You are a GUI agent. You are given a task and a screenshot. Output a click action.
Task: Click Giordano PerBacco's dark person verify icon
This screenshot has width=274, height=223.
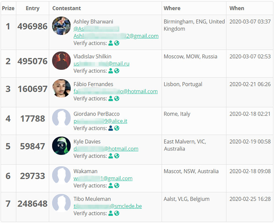pyautogui.click(x=110, y=128)
